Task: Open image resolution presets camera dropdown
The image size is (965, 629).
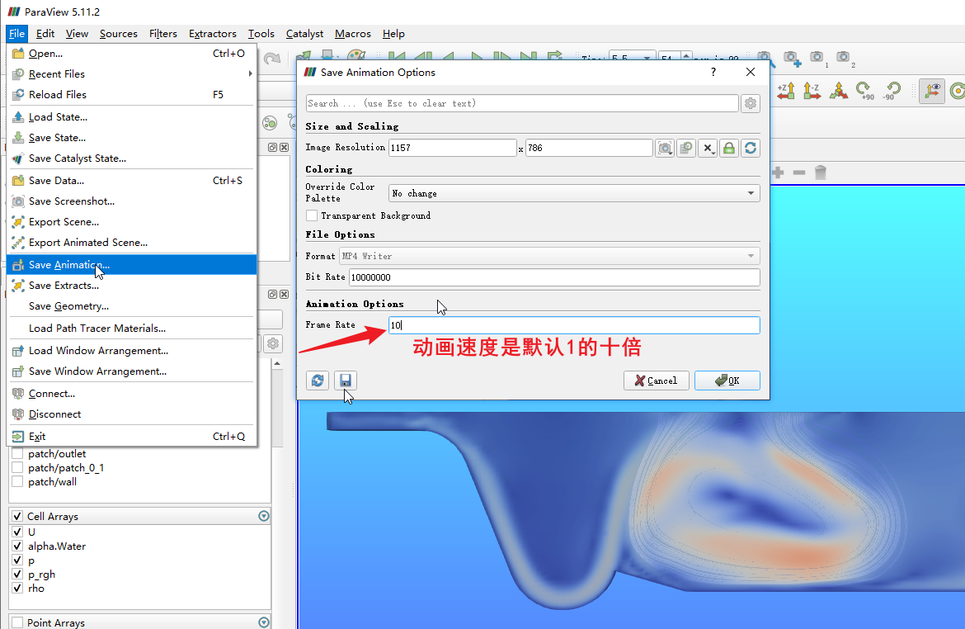Action: (665, 148)
